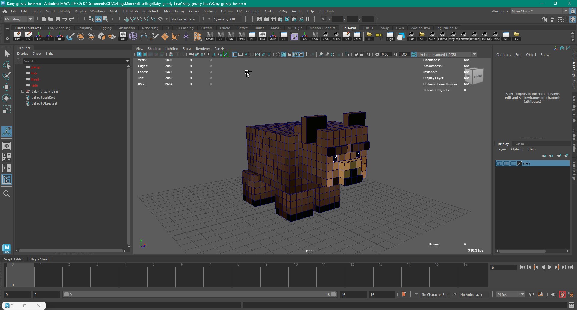The image size is (577, 310).
Task: Click Layers menu in layer editor
Action: pos(502,149)
